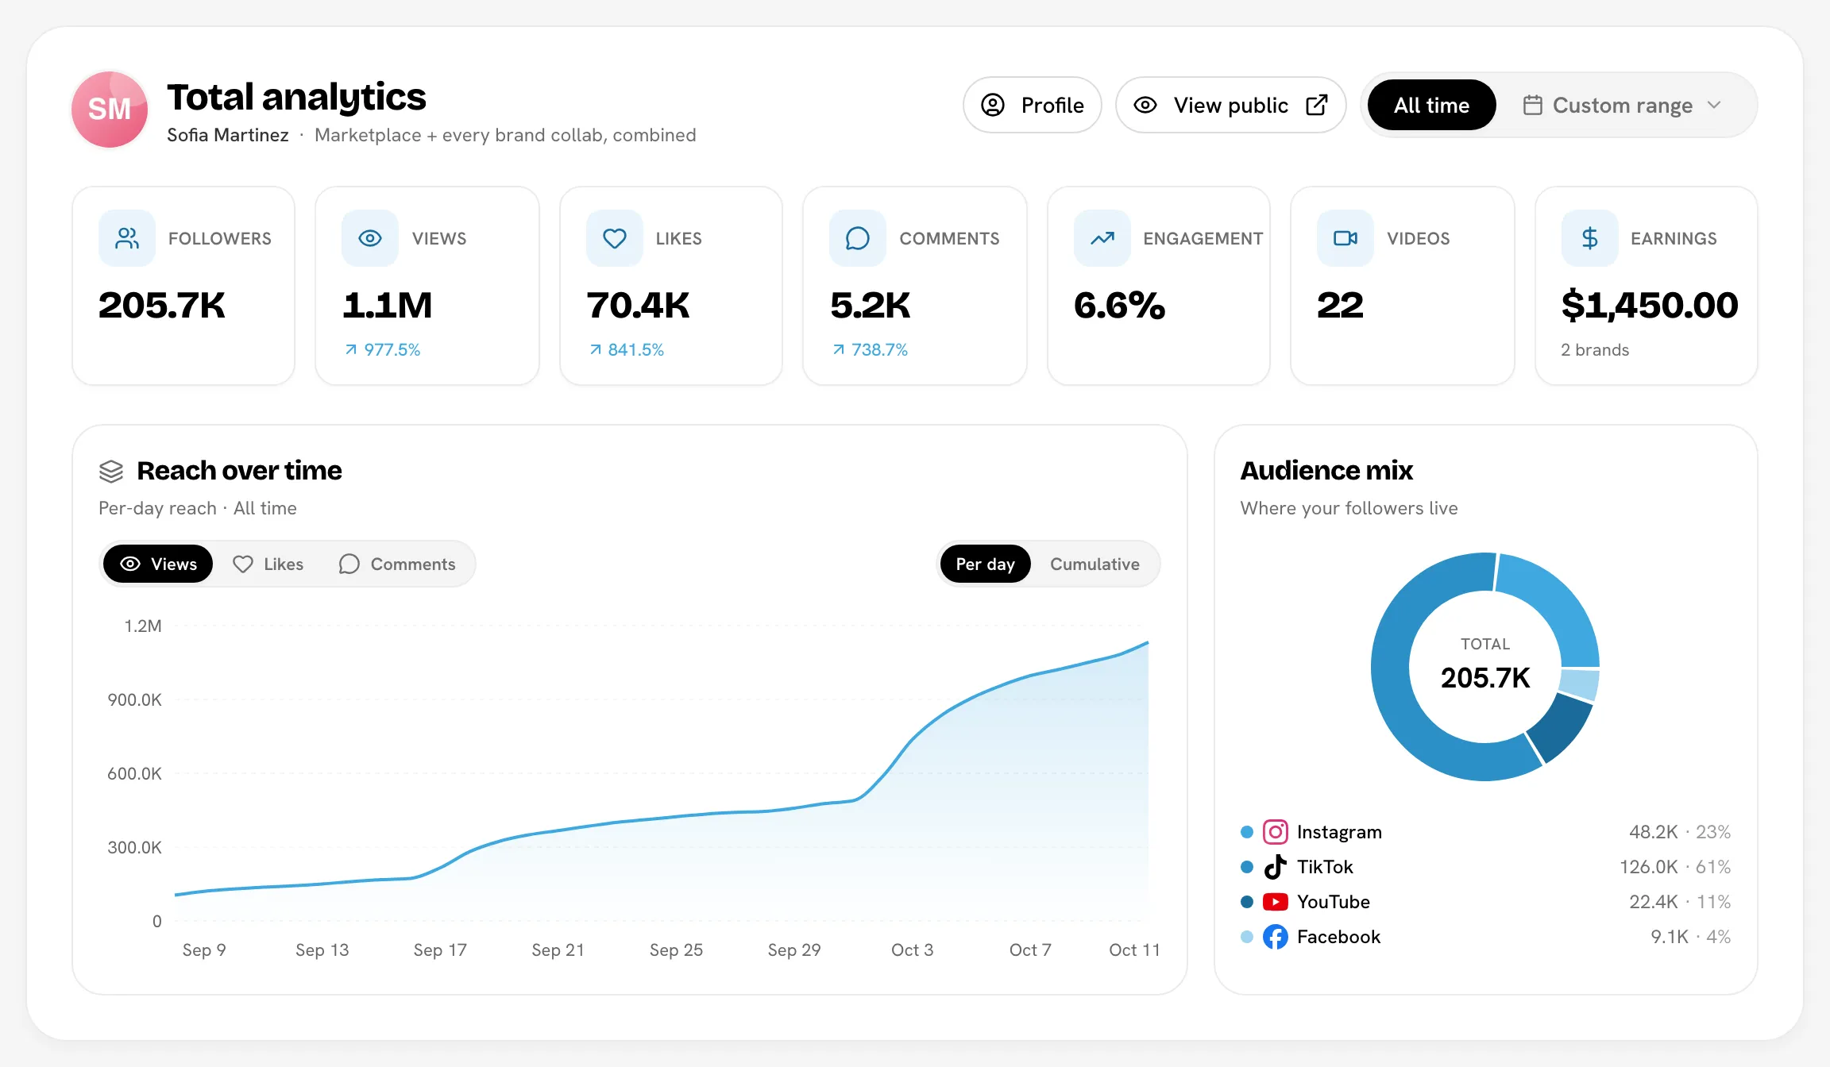Click the Instagram light-blue legend dot
Viewport: 1830px width, 1067px height.
[1247, 832]
